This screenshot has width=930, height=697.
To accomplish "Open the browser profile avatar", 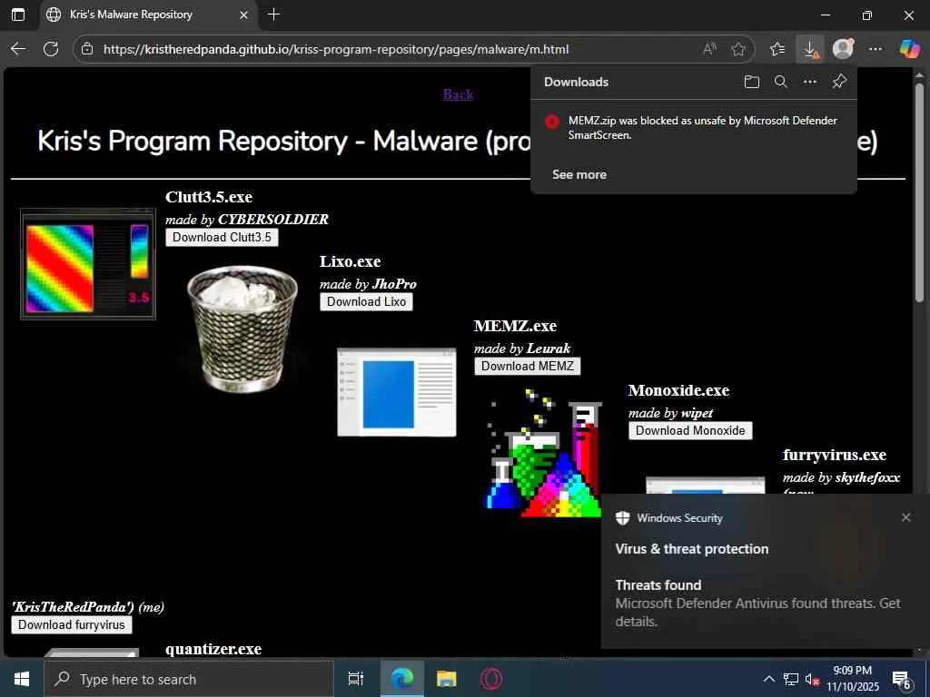I will pyautogui.click(x=843, y=49).
